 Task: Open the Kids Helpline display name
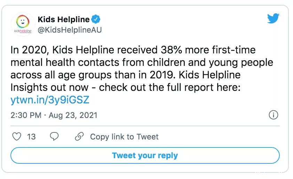[64, 19]
